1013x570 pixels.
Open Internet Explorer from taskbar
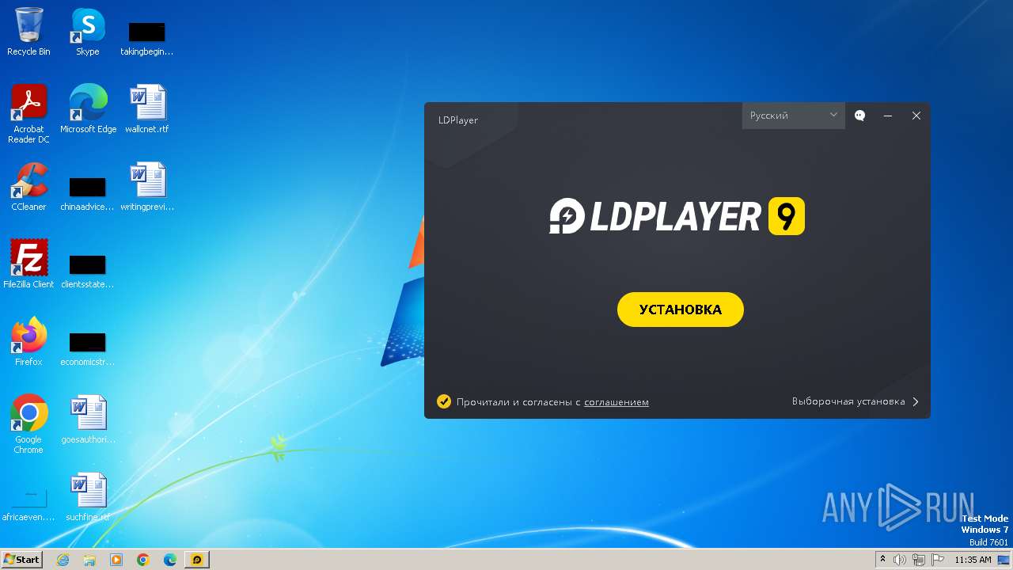63,560
